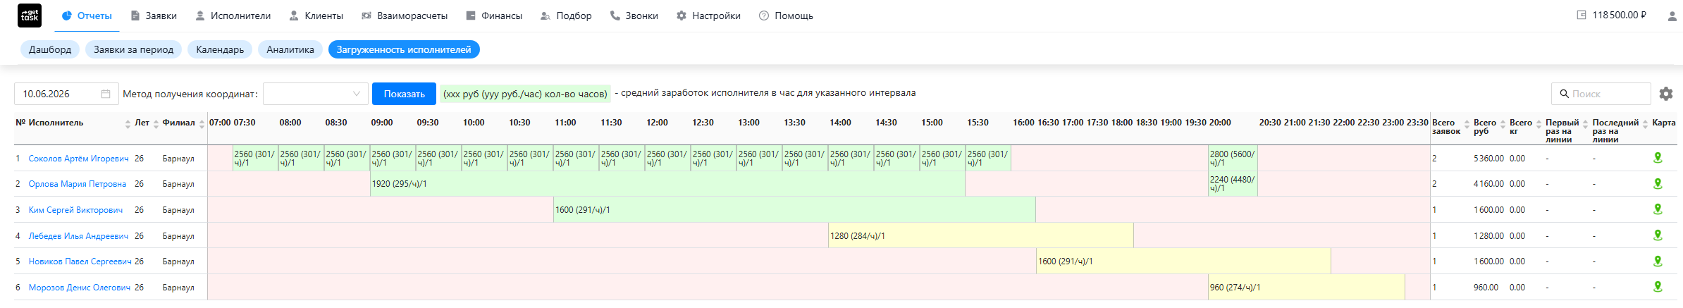Click the balance wallet icon
1683x308 pixels.
click(x=1581, y=15)
